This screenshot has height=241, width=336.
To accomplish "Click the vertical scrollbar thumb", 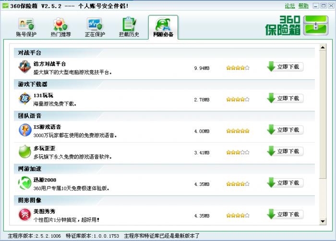I will [x=323, y=115].
